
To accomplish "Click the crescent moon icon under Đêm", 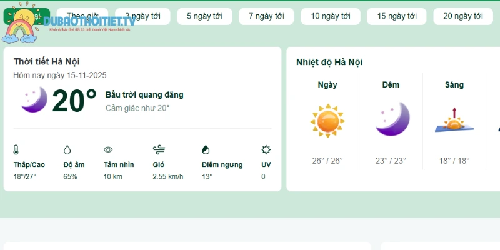I will click(x=392, y=119).
